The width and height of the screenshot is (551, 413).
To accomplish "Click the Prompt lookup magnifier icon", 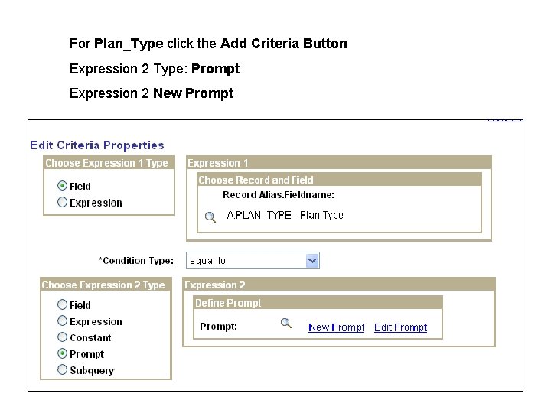I will [285, 324].
